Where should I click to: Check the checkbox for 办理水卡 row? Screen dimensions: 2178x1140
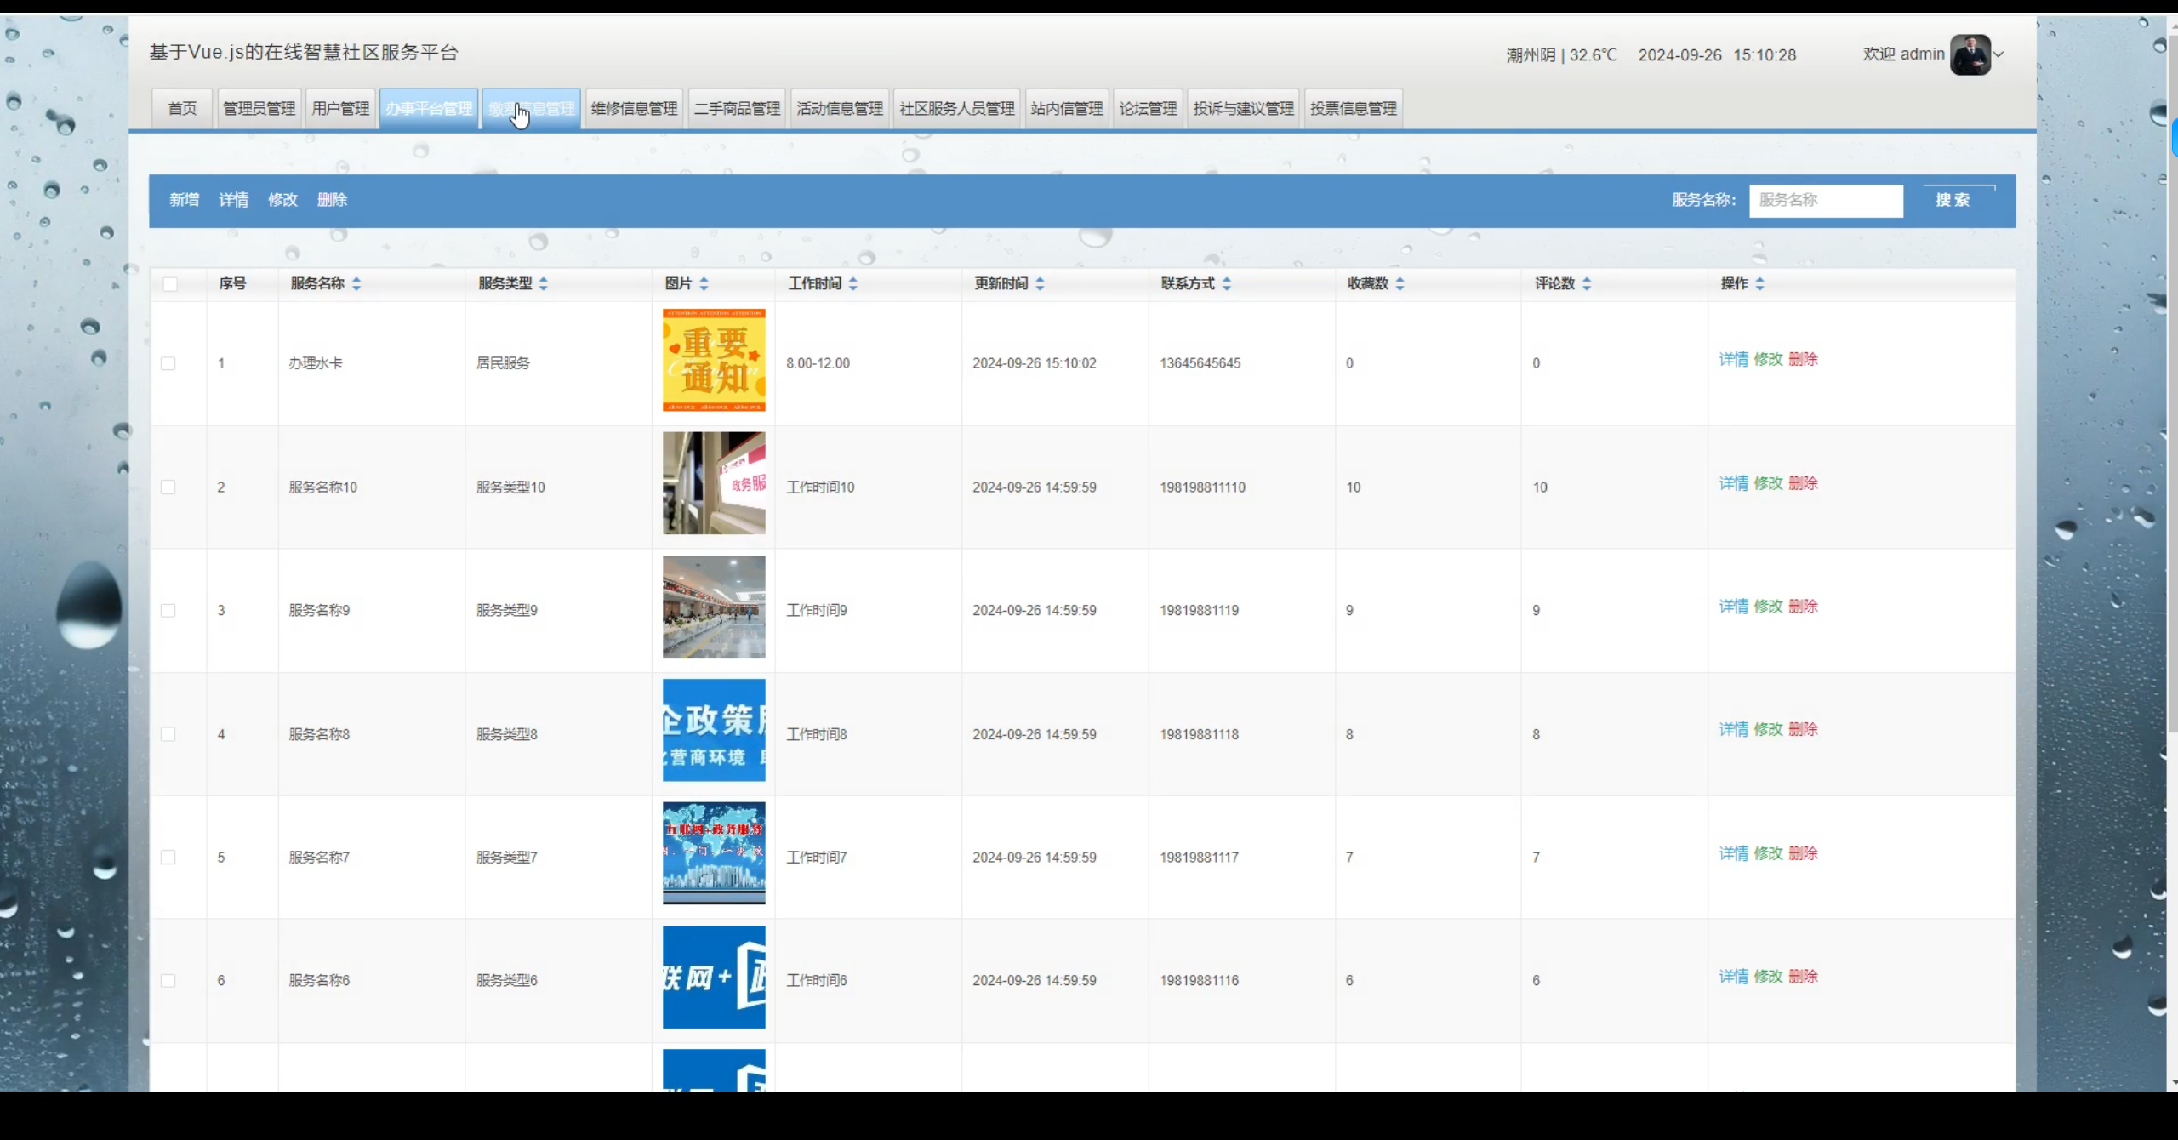168,362
